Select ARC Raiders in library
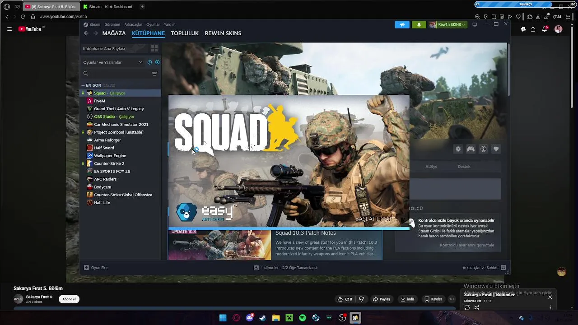The height and width of the screenshot is (325, 578). click(x=121, y=179)
